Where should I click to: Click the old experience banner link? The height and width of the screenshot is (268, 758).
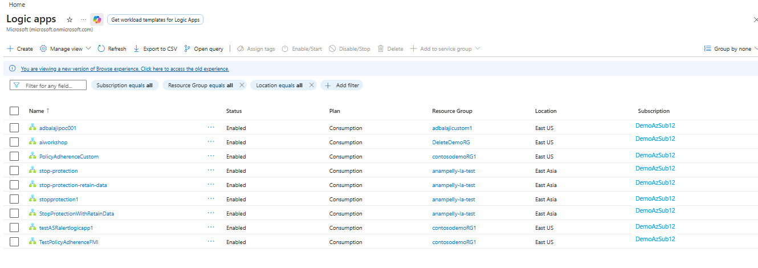(125, 68)
